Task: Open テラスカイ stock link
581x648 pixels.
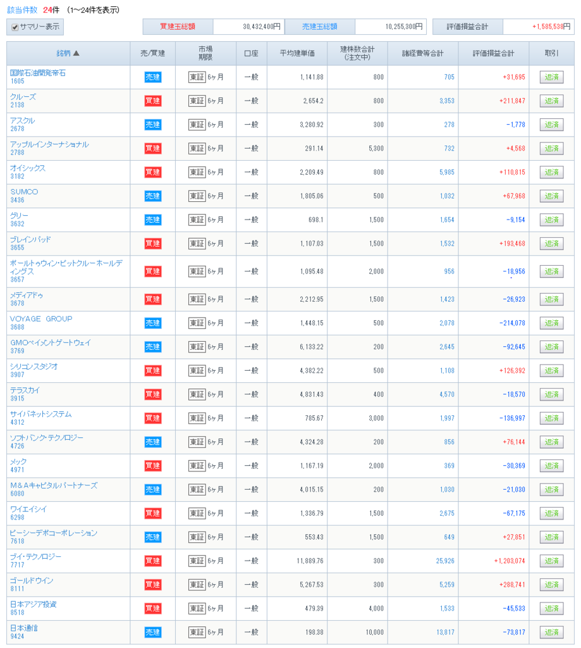Action: click(x=25, y=390)
